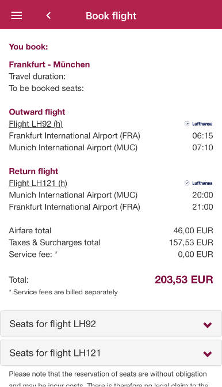Go back using the left arrow
Image resolution: width=222 pixels, height=387 pixels.
[x=48, y=16]
